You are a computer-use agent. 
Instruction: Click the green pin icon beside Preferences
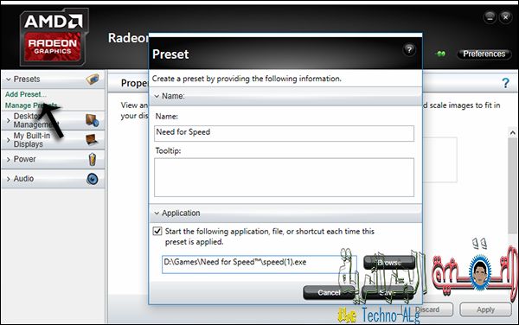point(440,54)
